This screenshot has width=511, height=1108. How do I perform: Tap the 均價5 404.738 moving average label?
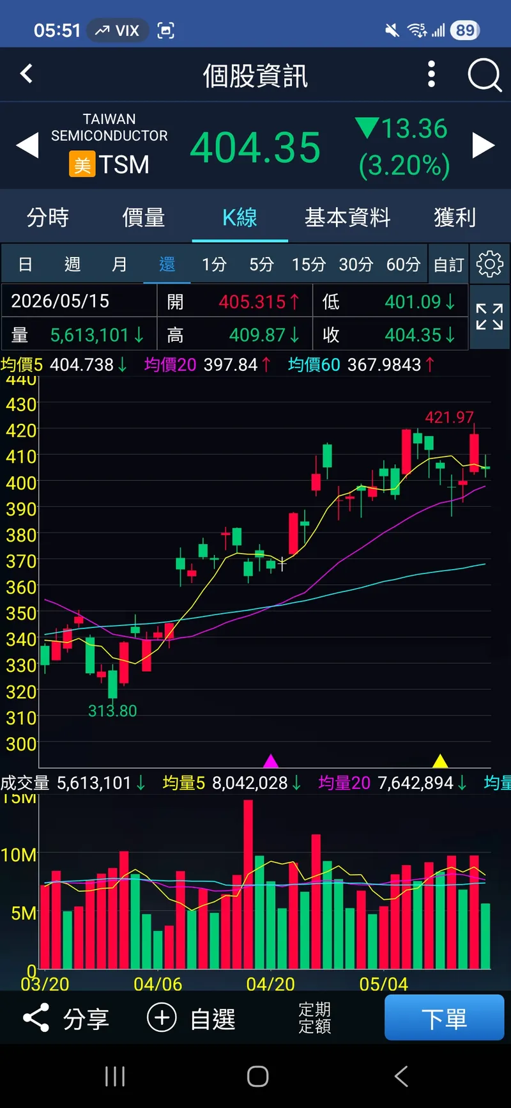pyautogui.click(x=64, y=364)
